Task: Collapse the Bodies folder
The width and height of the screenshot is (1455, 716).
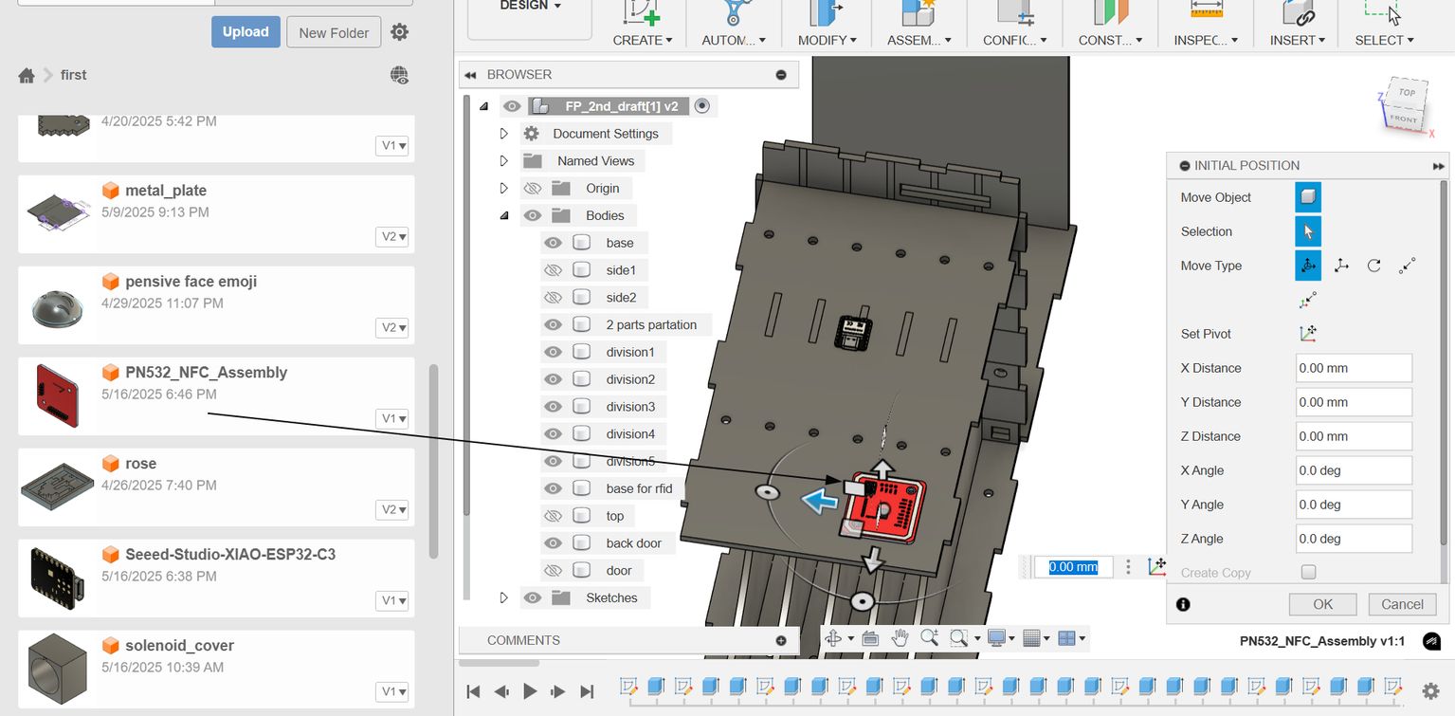Action: [504, 216]
